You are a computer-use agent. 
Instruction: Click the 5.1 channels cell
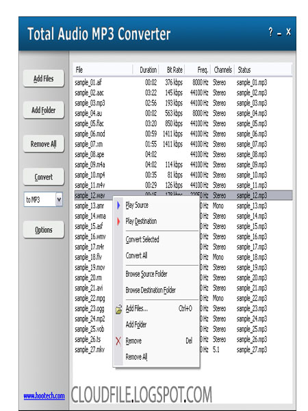pyautogui.click(x=216, y=349)
